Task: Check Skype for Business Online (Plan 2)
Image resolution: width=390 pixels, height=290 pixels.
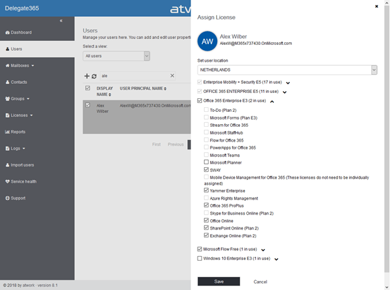Action: pos(206,213)
